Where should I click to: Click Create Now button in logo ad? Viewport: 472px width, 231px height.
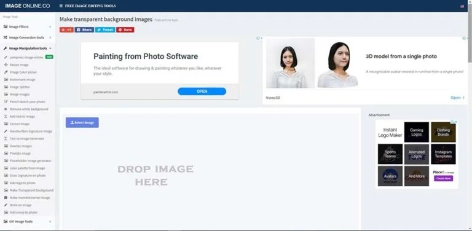click(x=443, y=178)
